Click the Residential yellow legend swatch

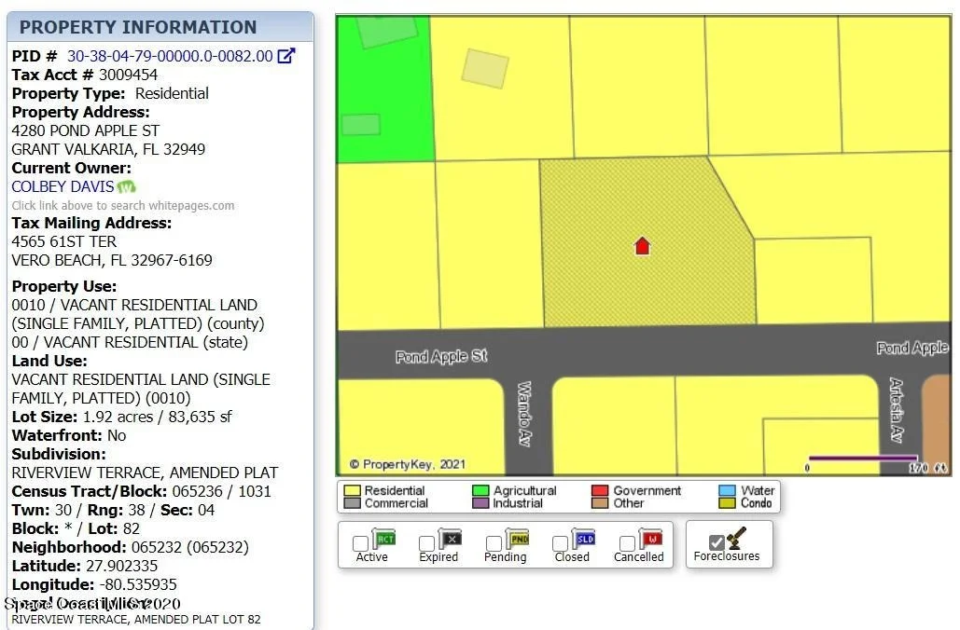point(352,490)
